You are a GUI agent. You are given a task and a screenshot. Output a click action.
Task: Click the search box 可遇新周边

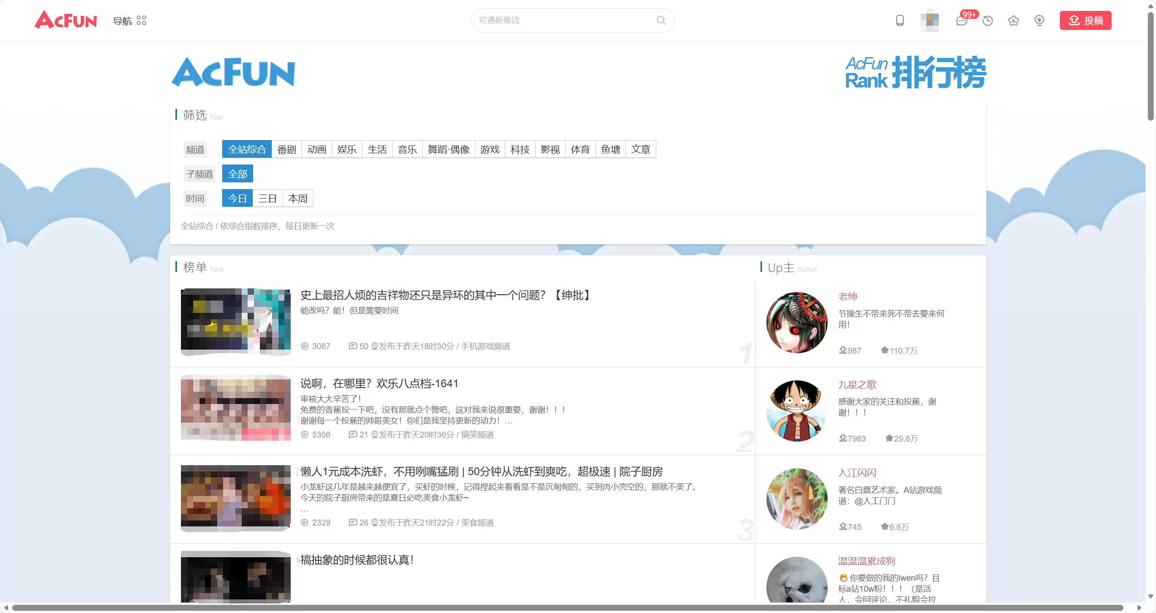pyautogui.click(x=572, y=20)
